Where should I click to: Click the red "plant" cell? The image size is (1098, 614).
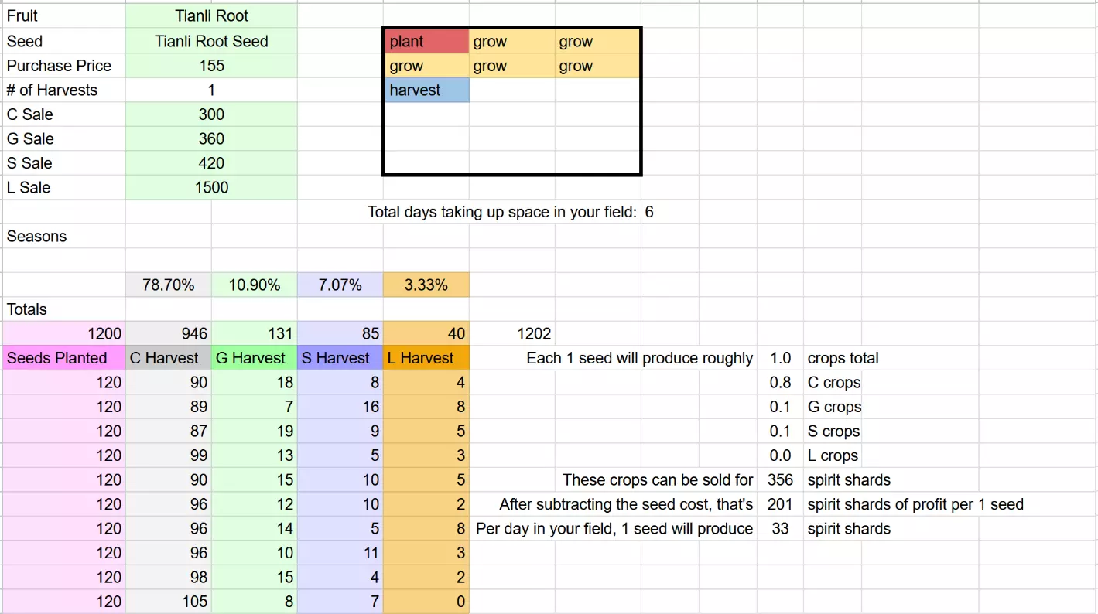click(426, 42)
